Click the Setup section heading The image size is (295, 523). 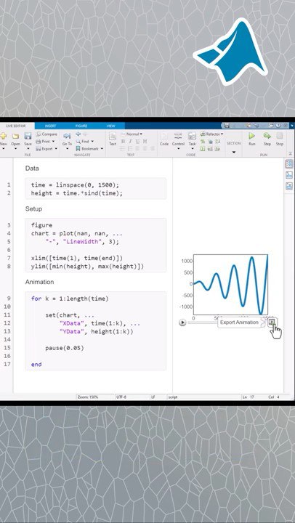coord(33,208)
